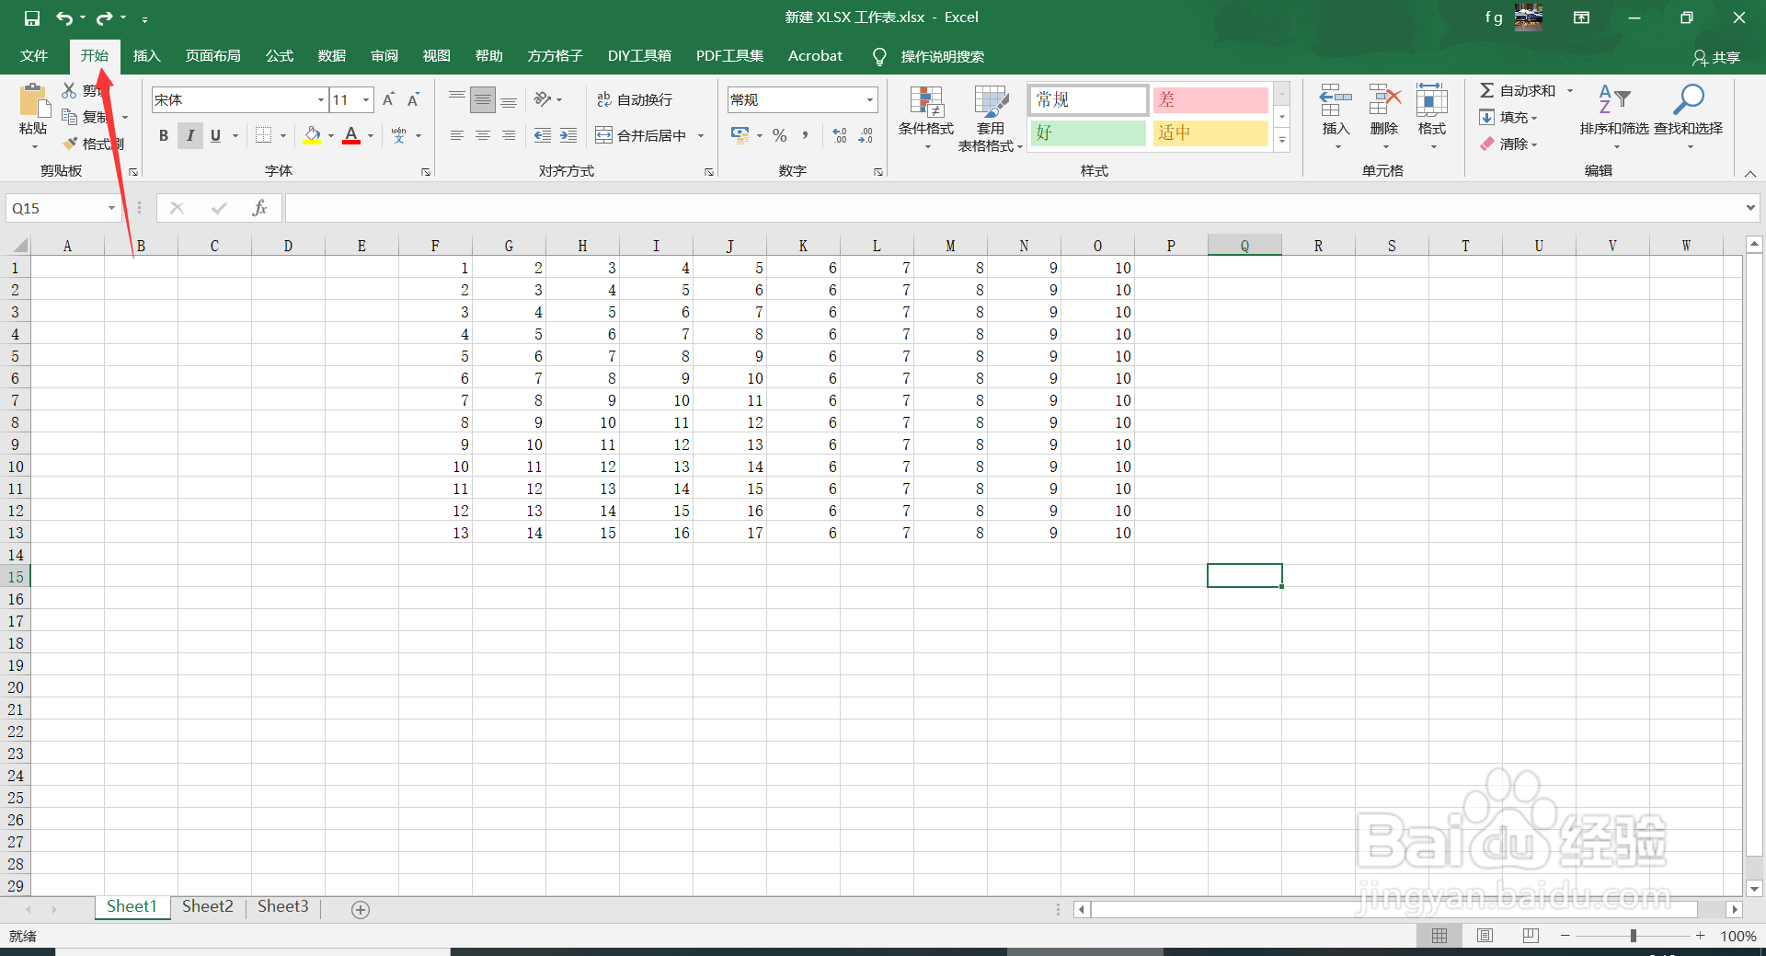Open the Sheet2 worksheet tab
Viewport: 1766px width, 956px height.
pyautogui.click(x=208, y=907)
